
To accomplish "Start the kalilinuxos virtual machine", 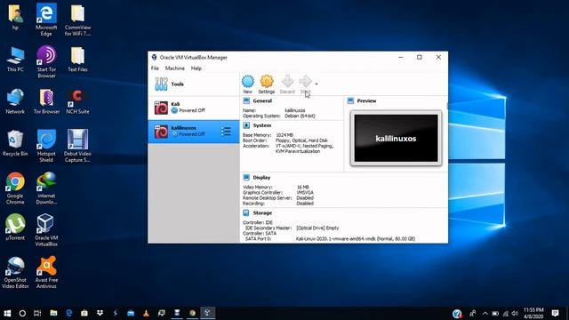I will coord(305,84).
